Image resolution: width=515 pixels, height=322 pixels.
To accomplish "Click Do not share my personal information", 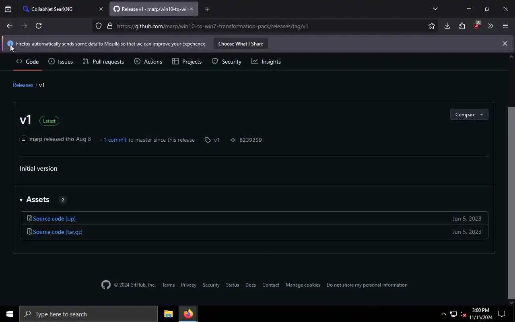I will click(x=367, y=285).
